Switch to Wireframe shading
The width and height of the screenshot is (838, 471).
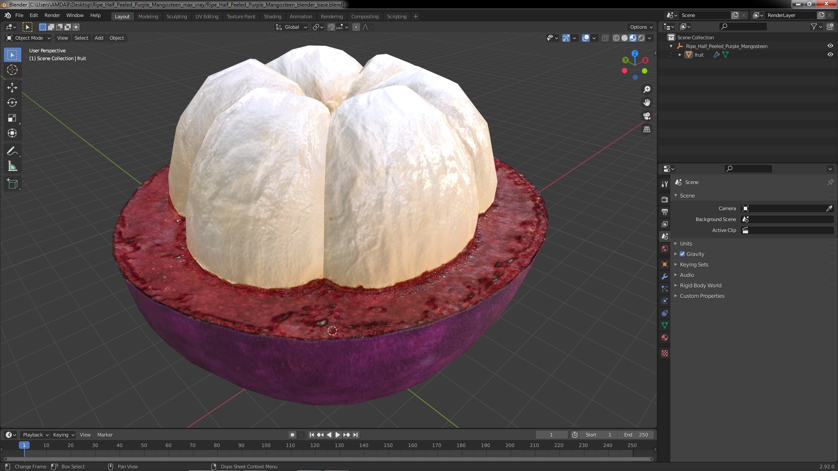[x=616, y=38]
